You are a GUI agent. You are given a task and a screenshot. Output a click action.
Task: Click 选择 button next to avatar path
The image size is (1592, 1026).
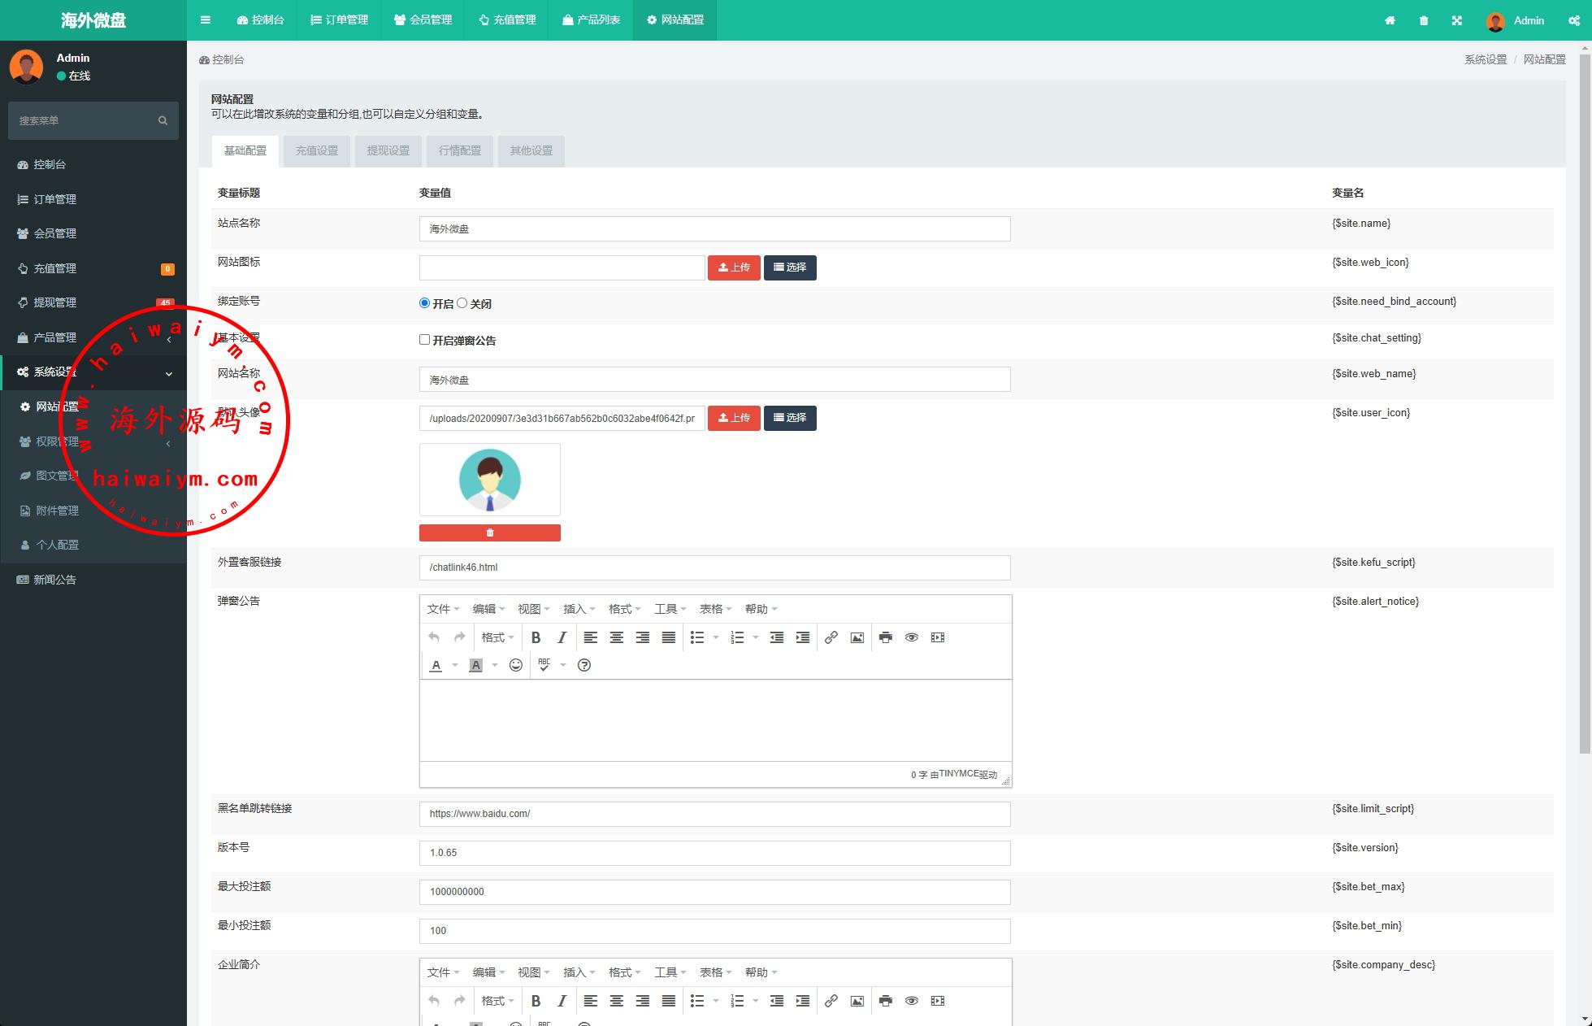[x=790, y=418]
